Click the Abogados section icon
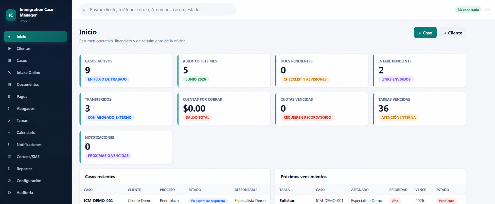Image resolution: width=495 pixels, height=204 pixels. [x=9, y=109]
